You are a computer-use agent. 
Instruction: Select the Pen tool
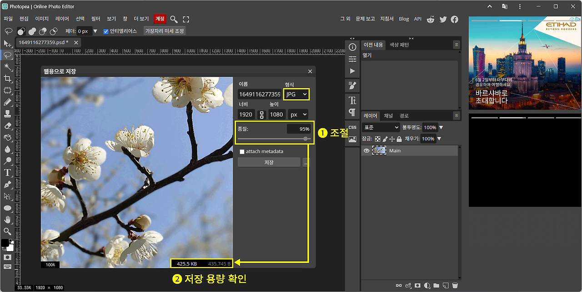7,185
